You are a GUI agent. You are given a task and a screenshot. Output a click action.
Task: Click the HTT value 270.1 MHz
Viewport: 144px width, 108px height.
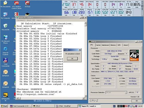(108, 84)
